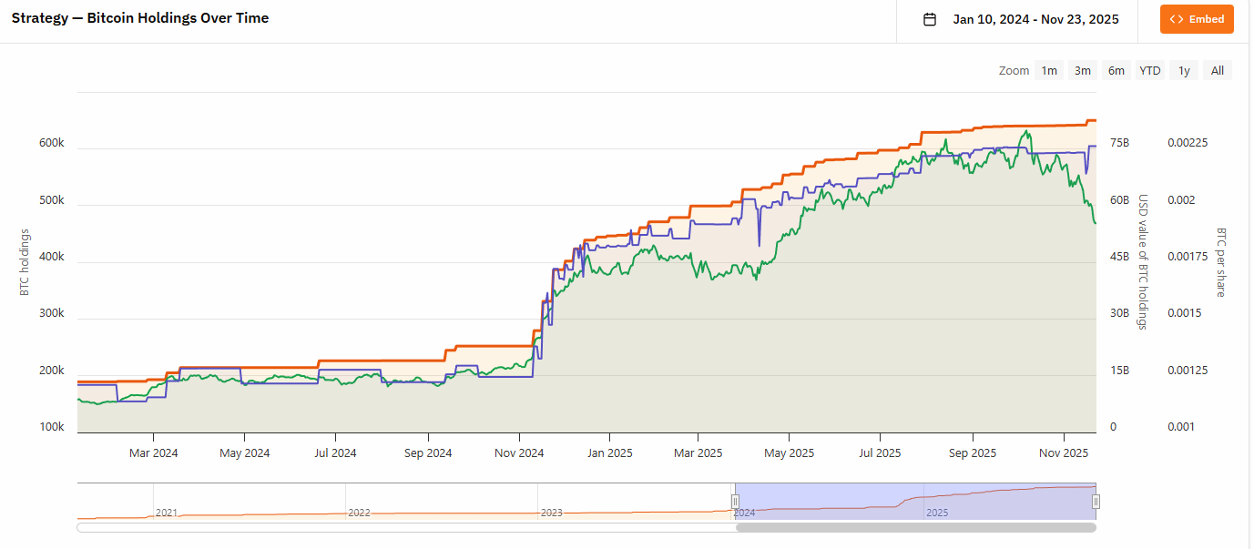Choose the YTD zoom option
The image size is (1254, 549).
coord(1150,70)
